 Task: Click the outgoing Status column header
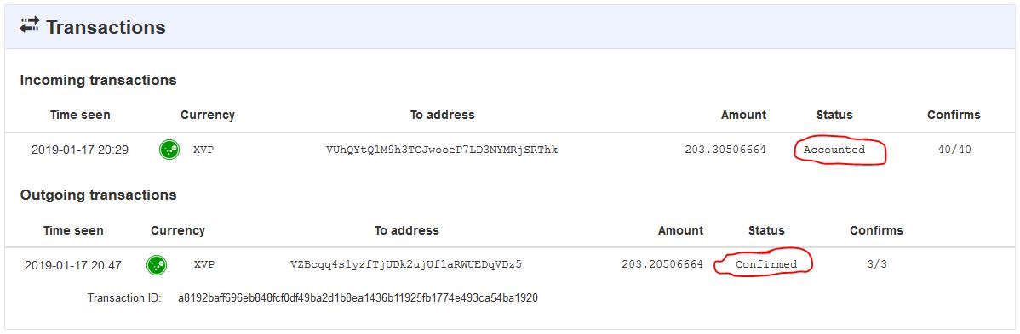(x=766, y=230)
